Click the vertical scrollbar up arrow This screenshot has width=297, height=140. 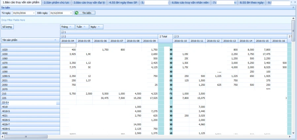coord(293,18)
